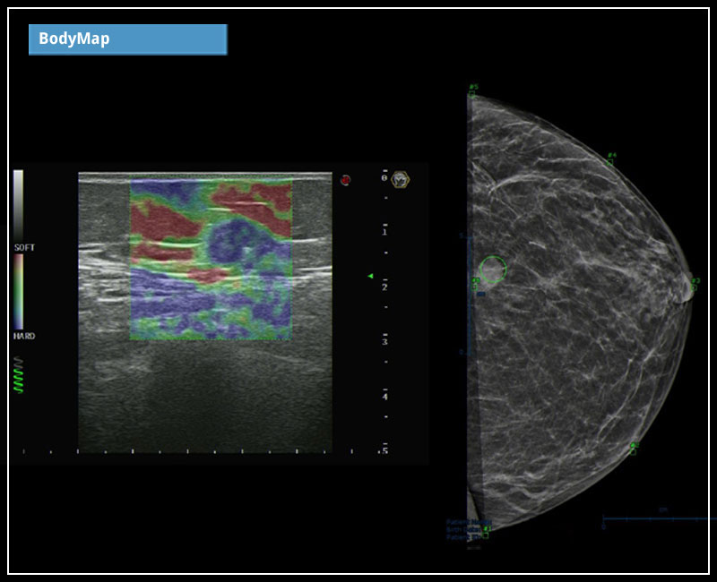Click the red soft tissue region in elastogram
The height and width of the screenshot is (582, 717).
point(161,219)
